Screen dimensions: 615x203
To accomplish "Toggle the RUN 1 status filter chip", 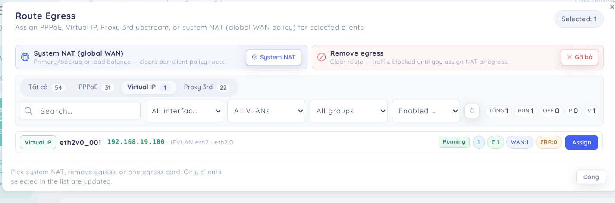I will (x=526, y=111).
